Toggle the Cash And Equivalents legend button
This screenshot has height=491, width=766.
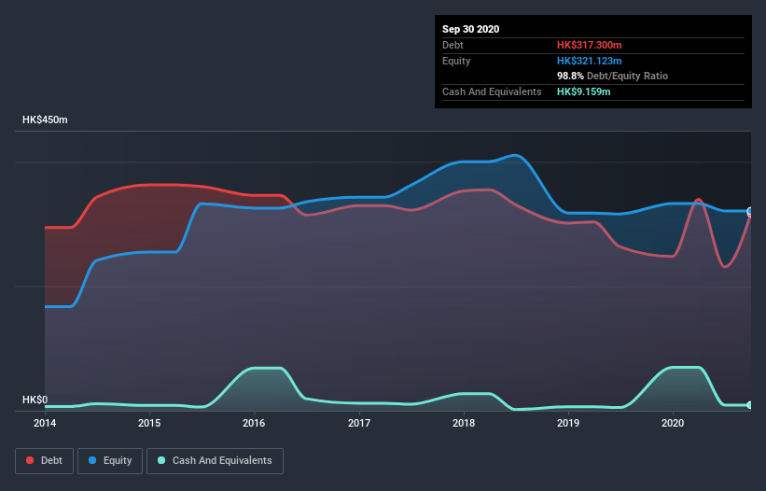click(x=215, y=461)
